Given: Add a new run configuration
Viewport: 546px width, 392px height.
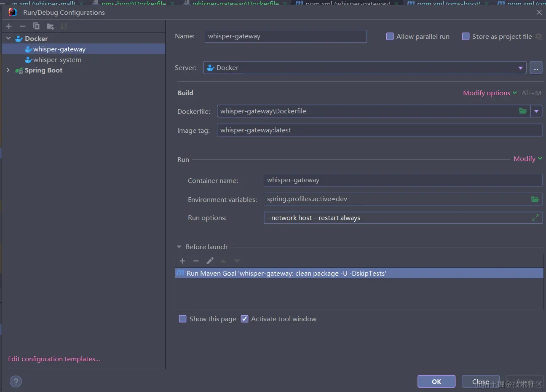Looking at the screenshot, I should click(x=9, y=26).
